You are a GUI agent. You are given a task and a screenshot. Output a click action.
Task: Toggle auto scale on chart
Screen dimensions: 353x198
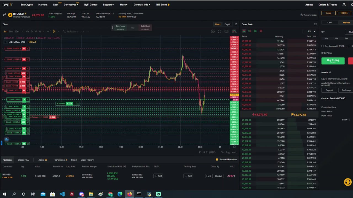coord(234,152)
